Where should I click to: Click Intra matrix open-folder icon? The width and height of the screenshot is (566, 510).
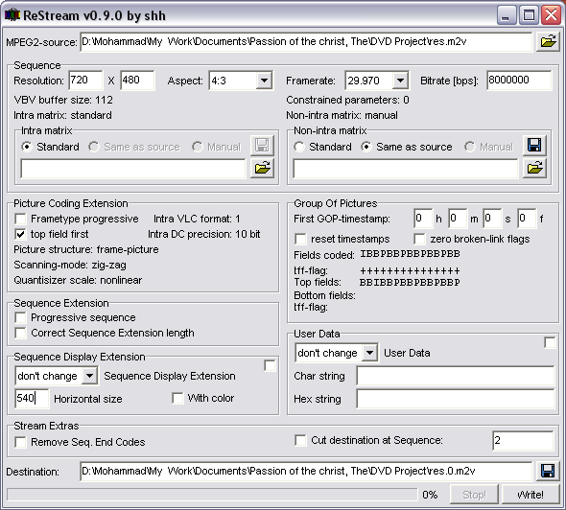[x=263, y=168]
